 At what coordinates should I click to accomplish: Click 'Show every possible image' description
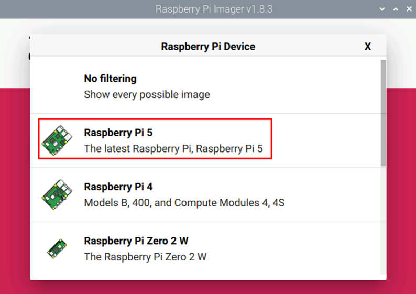coord(147,94)
